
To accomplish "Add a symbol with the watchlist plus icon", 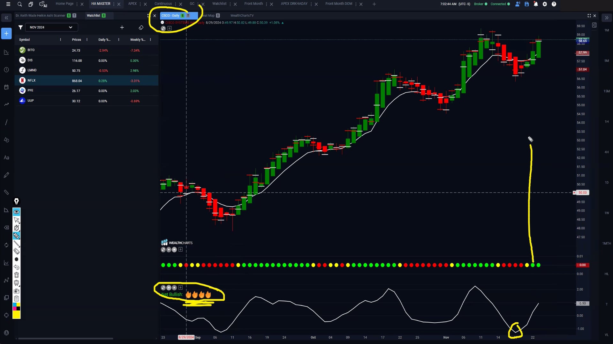I will [x=122, y=27].
